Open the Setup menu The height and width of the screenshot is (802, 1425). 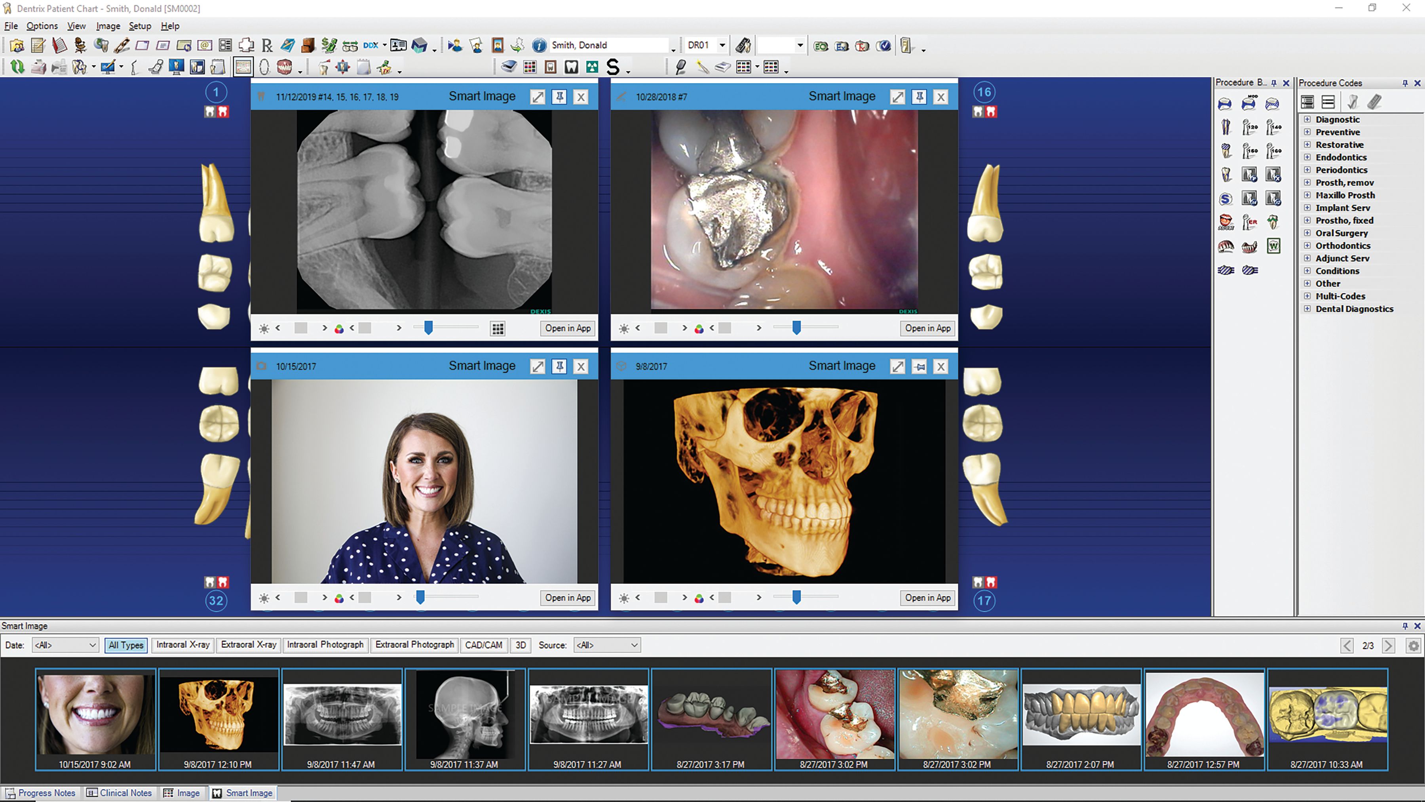click(x=139, y=26)
